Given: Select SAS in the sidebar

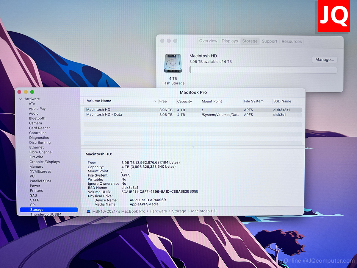Looking at the screenshot, I should point(34,195).
